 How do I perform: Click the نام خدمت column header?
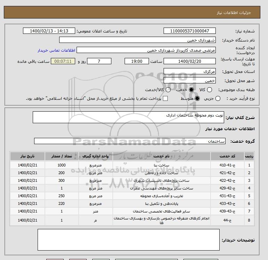click(x=161, y=156)
